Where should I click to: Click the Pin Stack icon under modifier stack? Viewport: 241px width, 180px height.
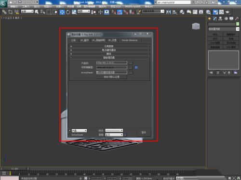click(211, 73)
